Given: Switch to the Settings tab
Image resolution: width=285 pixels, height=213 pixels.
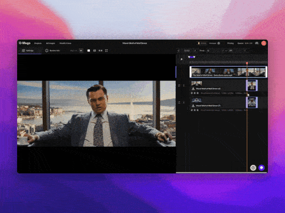Looking at the screenshot, I should (29, 51).
